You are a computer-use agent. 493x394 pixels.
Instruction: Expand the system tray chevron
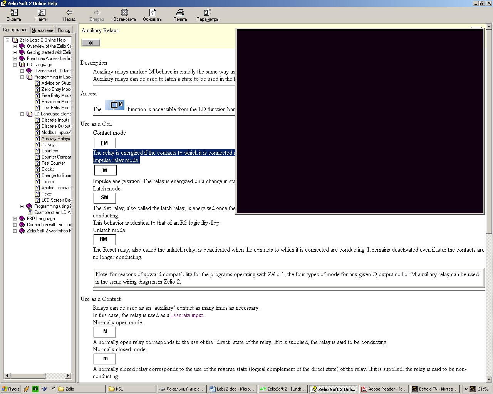coord(466,389)
